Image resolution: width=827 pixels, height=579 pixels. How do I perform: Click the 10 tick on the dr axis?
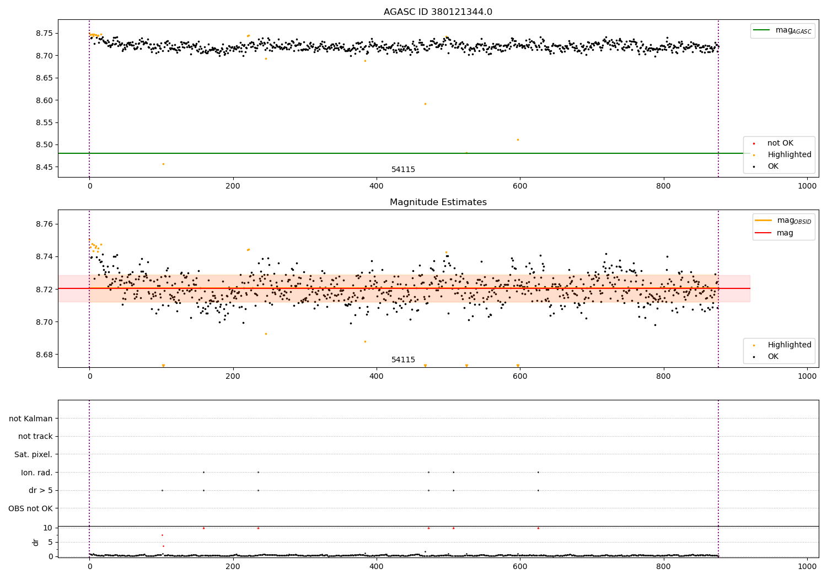[x=48, y=528]
